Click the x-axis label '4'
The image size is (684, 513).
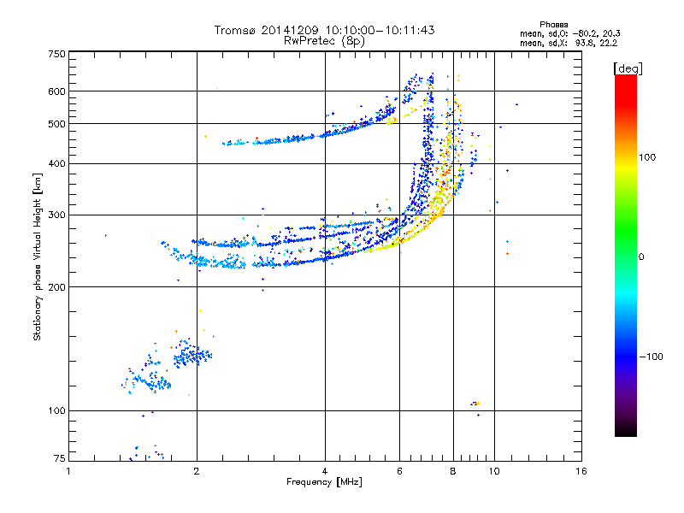coord(325,471)
